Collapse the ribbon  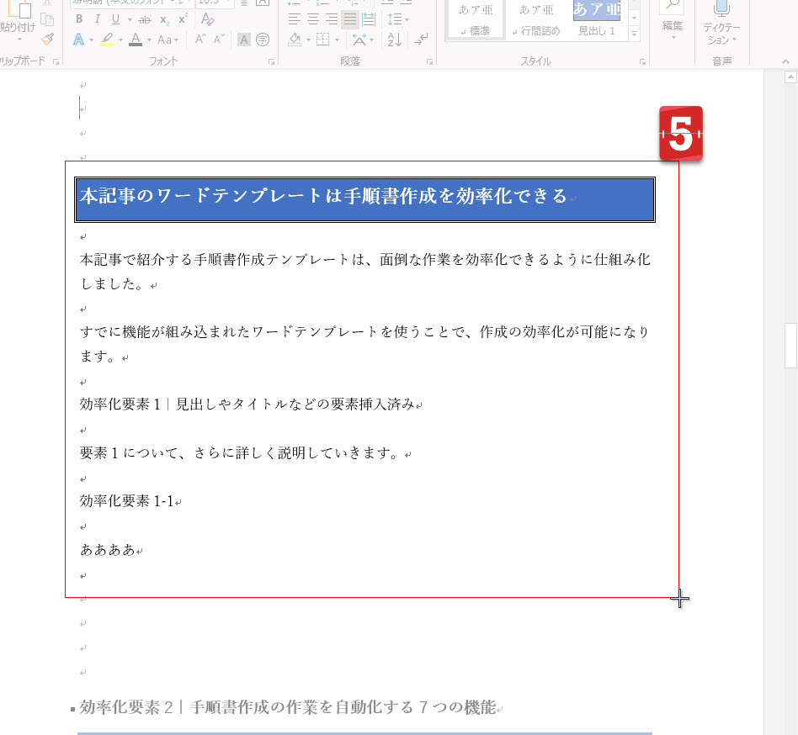pos(785,61)
